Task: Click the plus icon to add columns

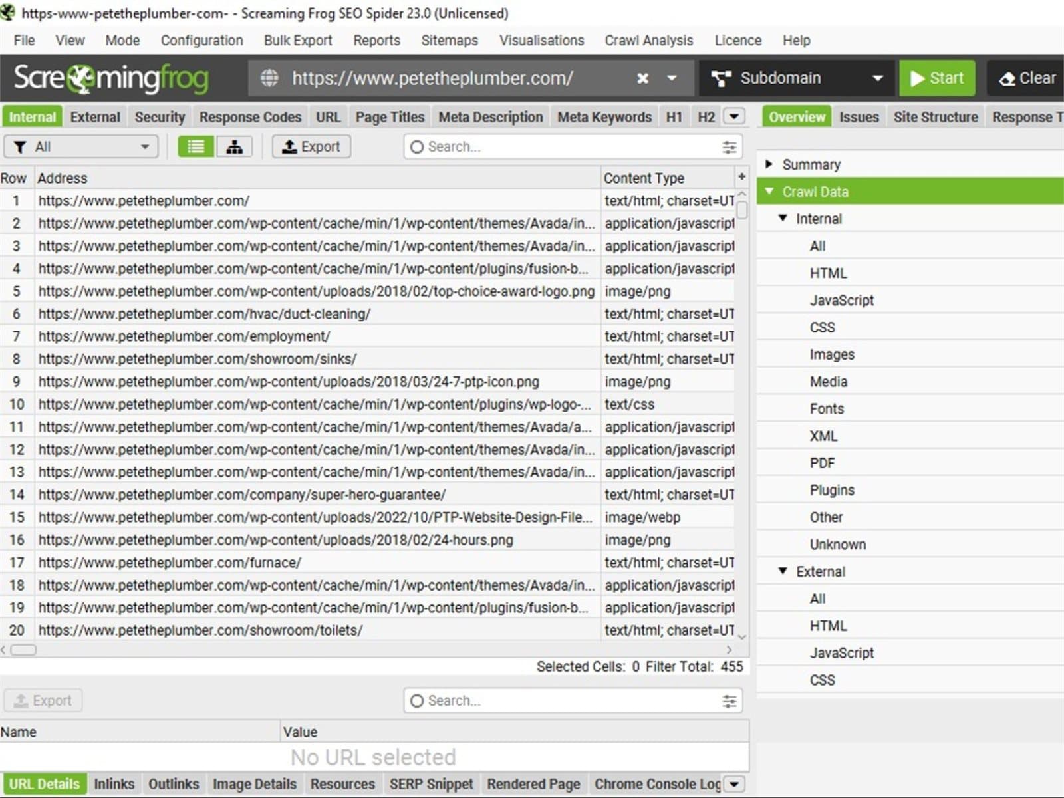Action: [741, 176]
